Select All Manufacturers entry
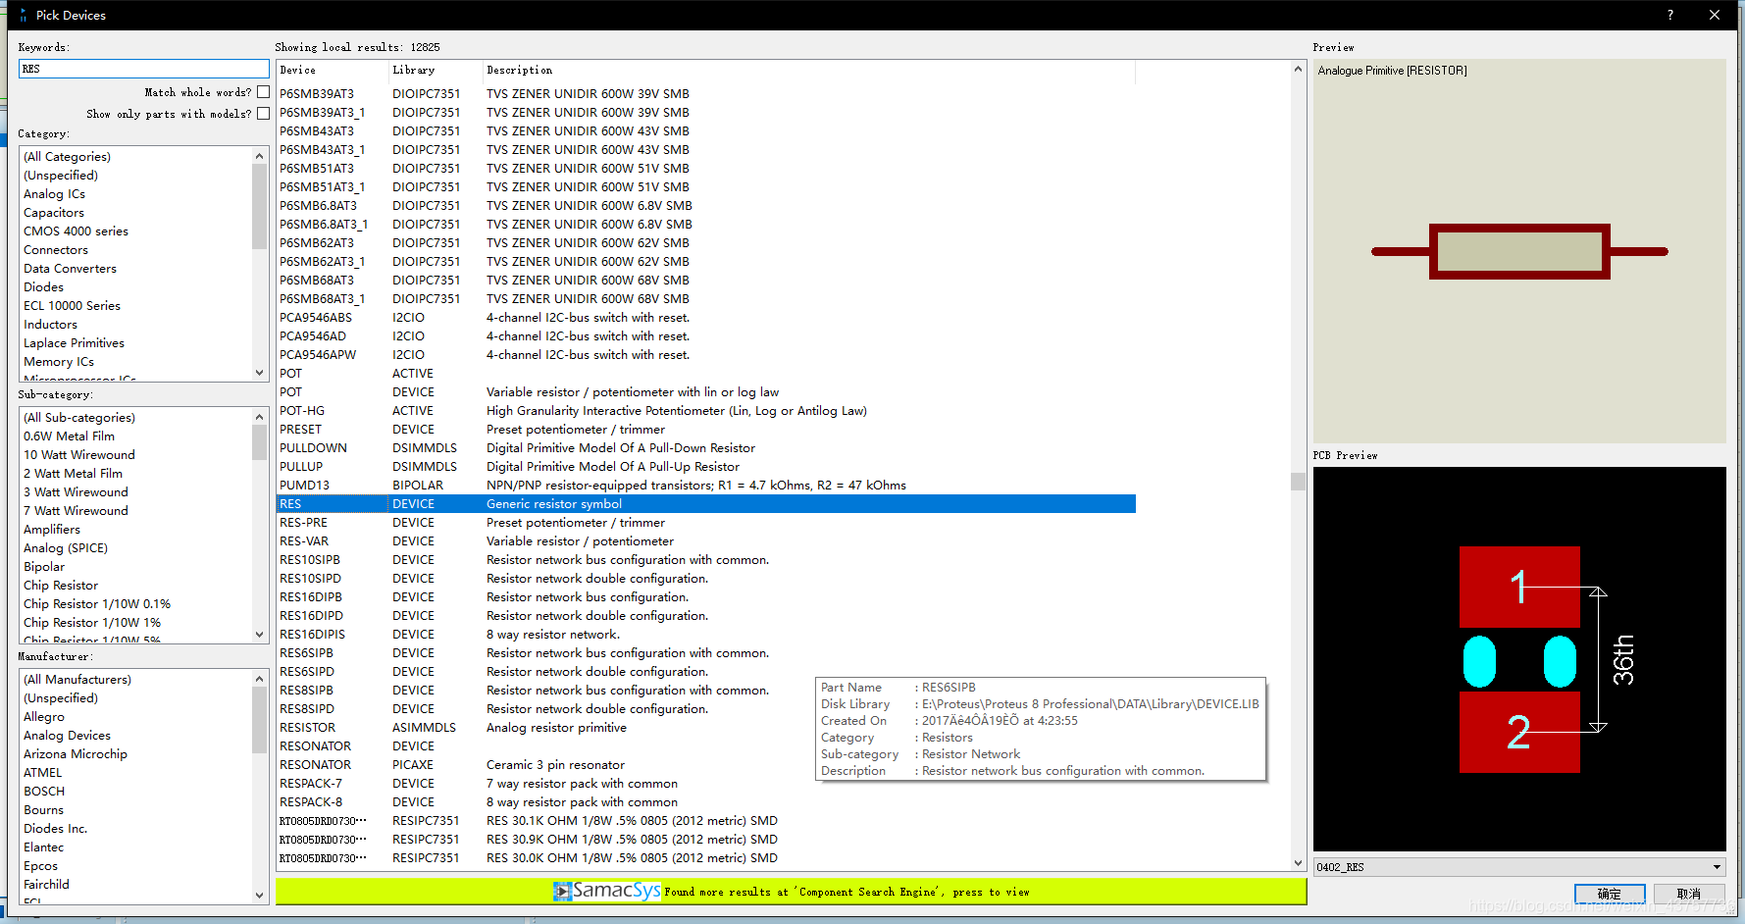The image size is (1745, 924). tap(77, 679)
